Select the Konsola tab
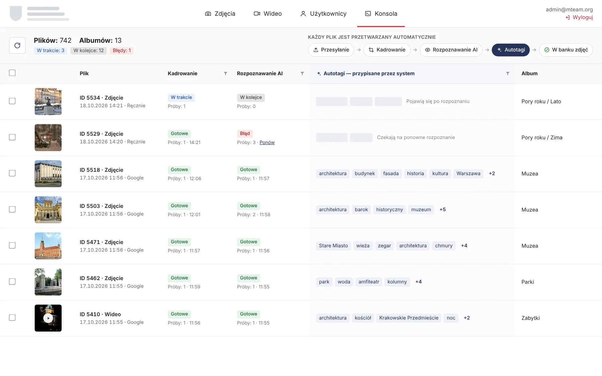602x376 pixels. [381, 14]
